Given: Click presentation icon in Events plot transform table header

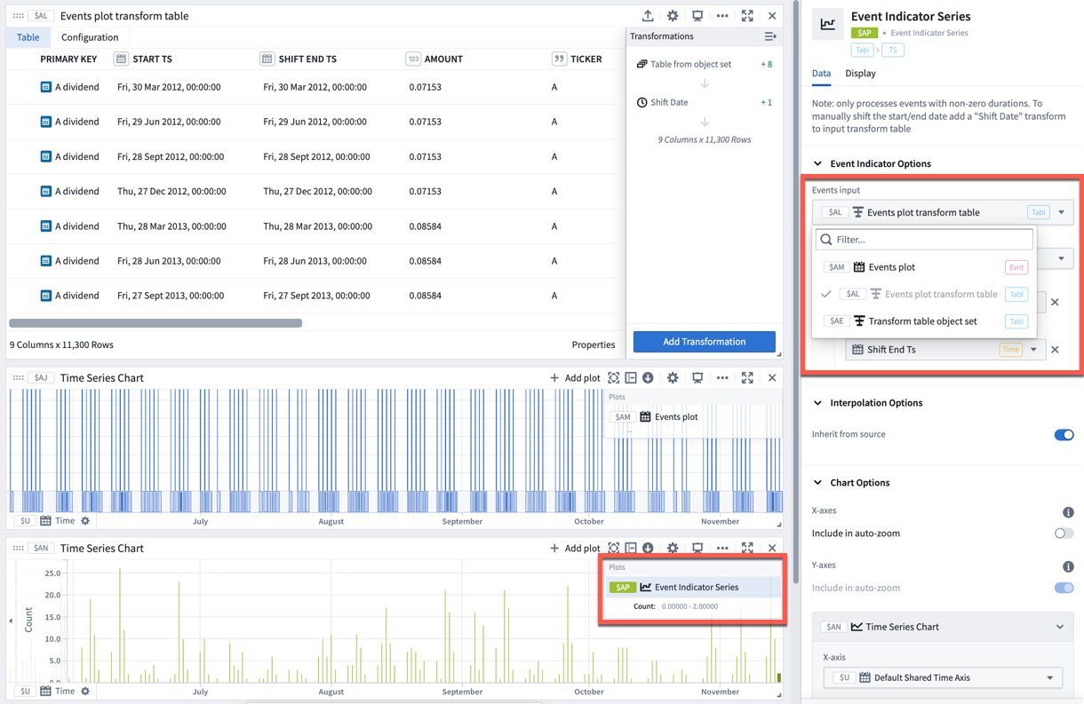Looking at the screenshot, I should (697, 16).
